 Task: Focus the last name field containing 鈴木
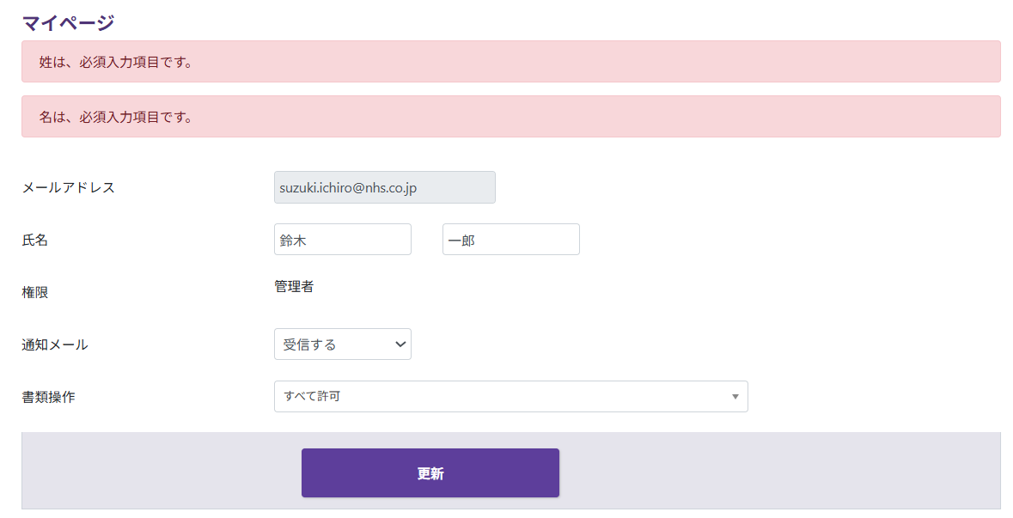coord(342,240)
